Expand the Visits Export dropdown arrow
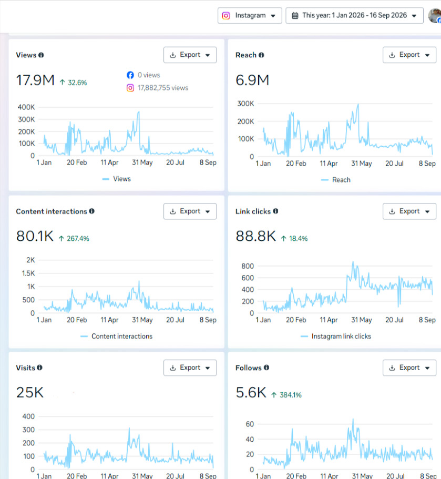Viewport: 441px width, 479px height. [x=208, y=368]
